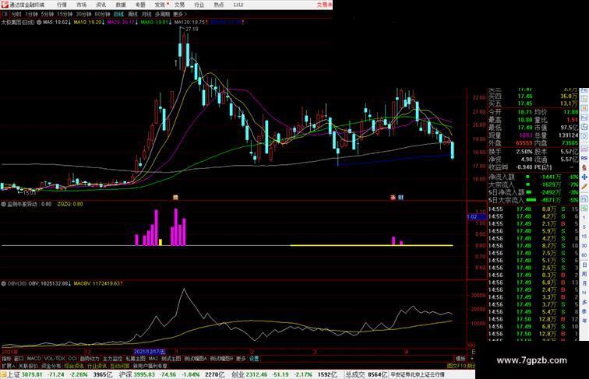589x379 pixels.
Task: Open the 模板 template dropdown
Action: (460, 359)
